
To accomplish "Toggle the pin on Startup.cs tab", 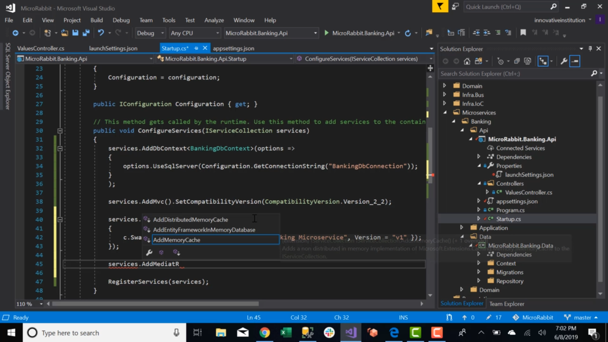I will pyautogui.click(x=196, y=48).
